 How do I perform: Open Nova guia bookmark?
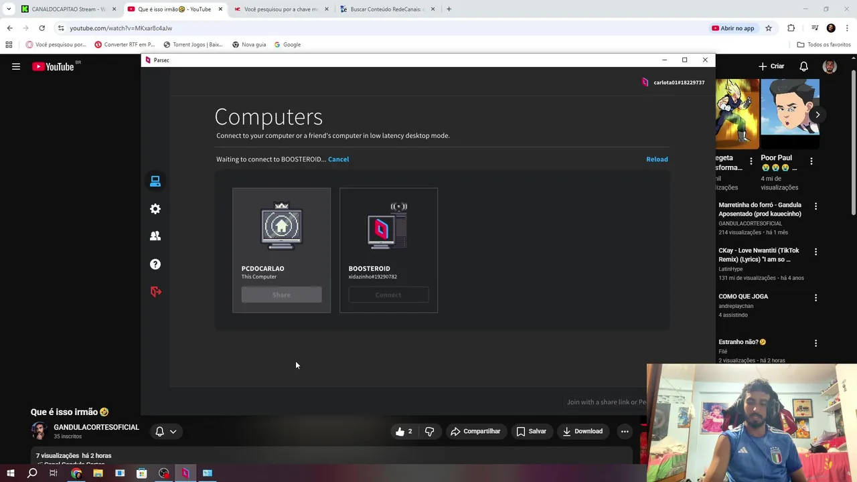(x=249, y=45)
